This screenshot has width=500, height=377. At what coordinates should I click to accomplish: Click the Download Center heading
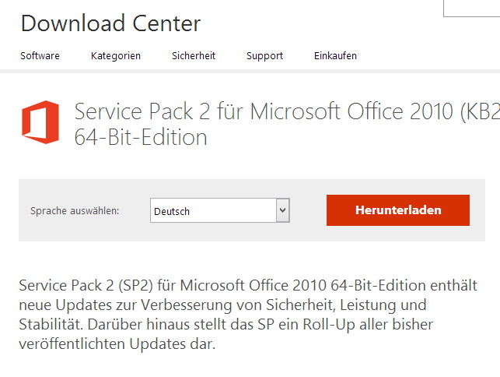pos(110,23)
